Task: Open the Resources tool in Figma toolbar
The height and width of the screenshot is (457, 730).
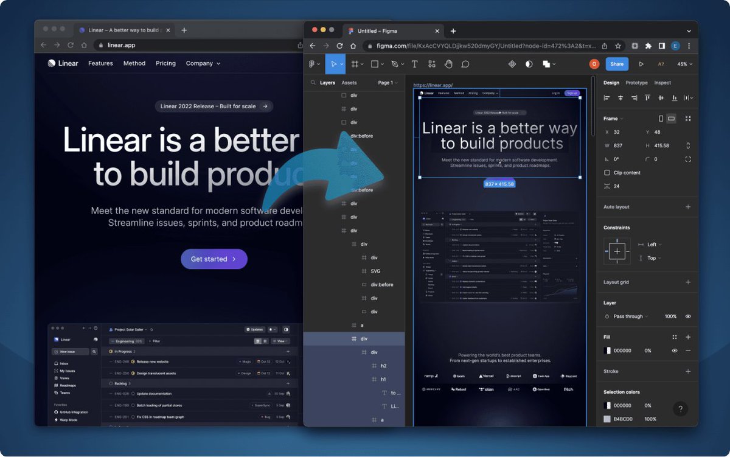Action: coord(431,64)
